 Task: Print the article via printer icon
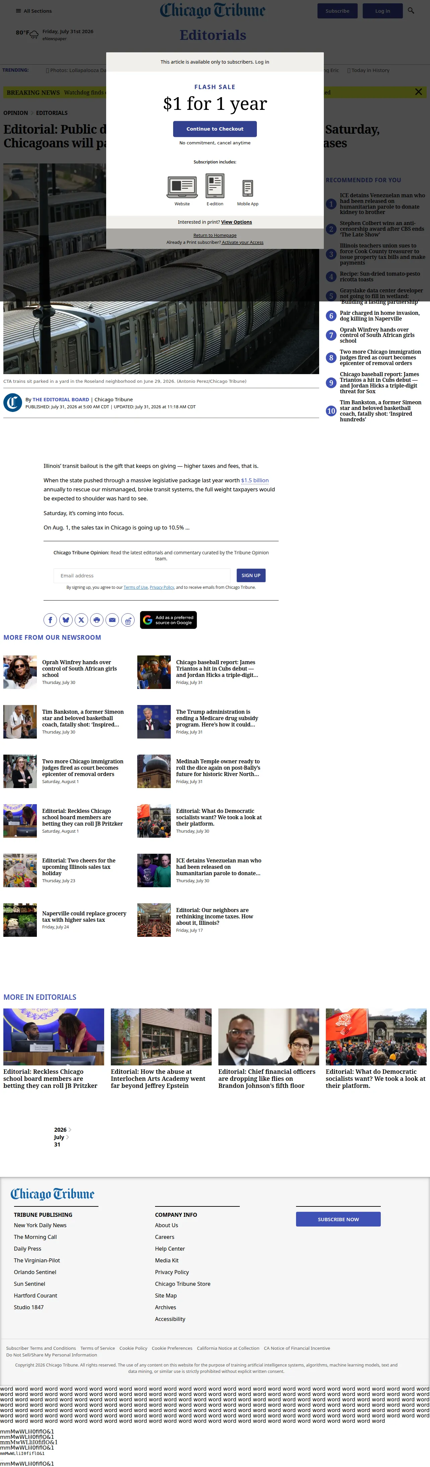[97, 620]
